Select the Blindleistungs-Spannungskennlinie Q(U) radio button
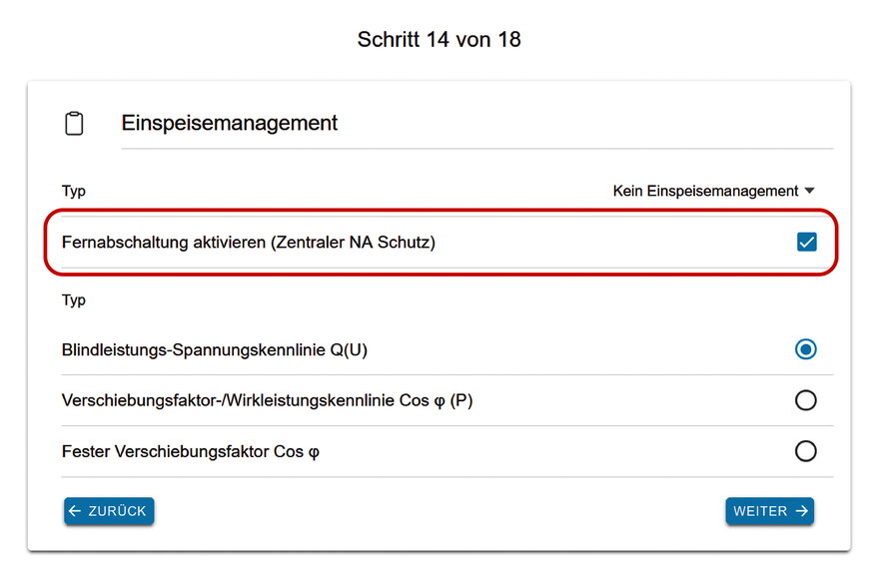The width and height of the screenshot is (871, 573). 805,349
